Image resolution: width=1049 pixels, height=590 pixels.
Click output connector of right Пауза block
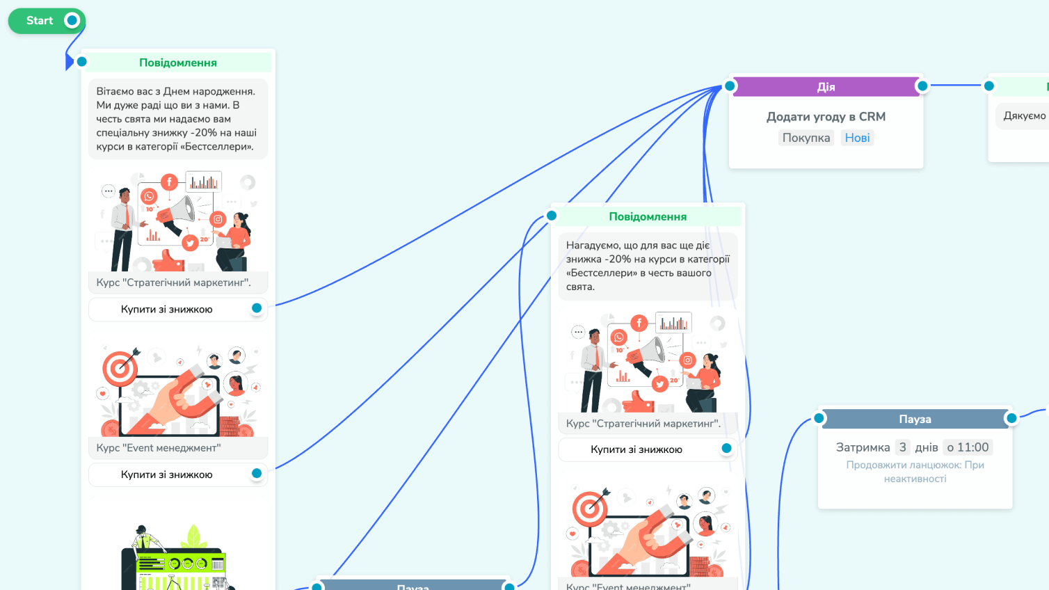(x=1011, y=418)
